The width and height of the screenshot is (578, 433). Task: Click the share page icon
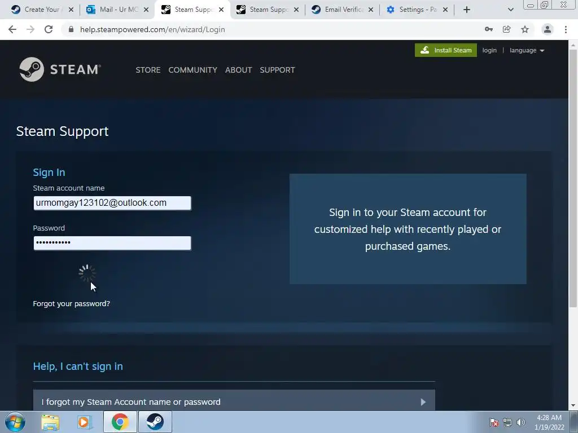coord(506,29)
